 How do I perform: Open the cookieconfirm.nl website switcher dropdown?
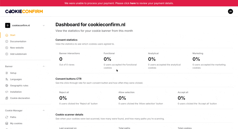[x=44, y=26]
